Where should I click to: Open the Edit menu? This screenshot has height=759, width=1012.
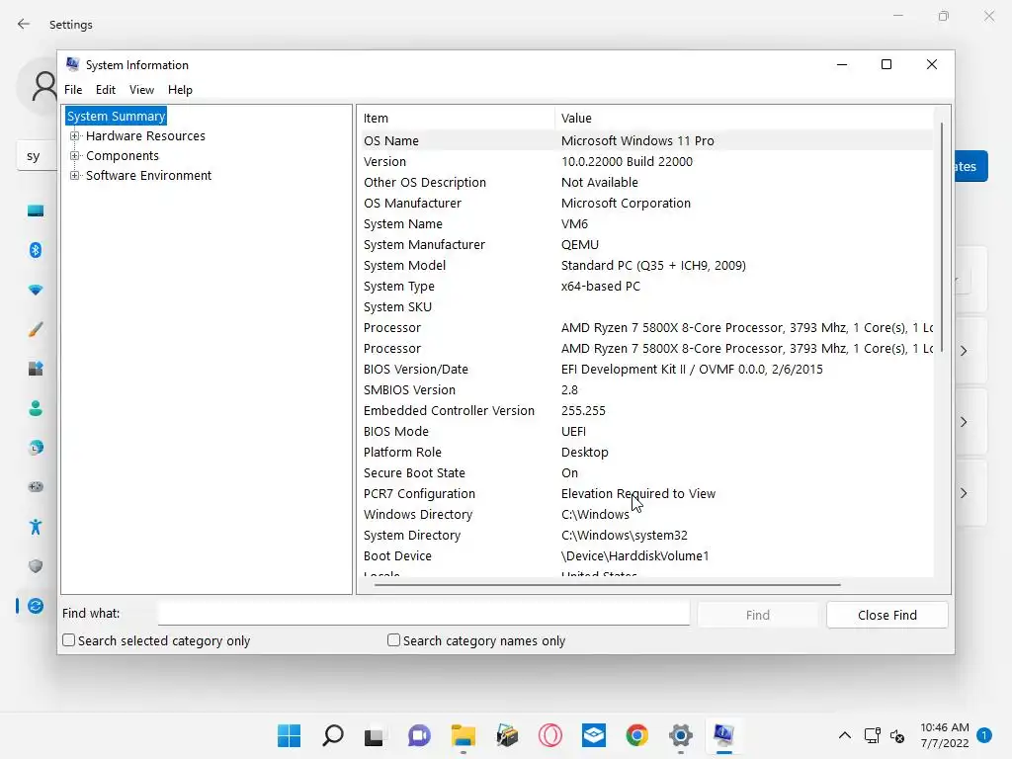coord(105,90)
